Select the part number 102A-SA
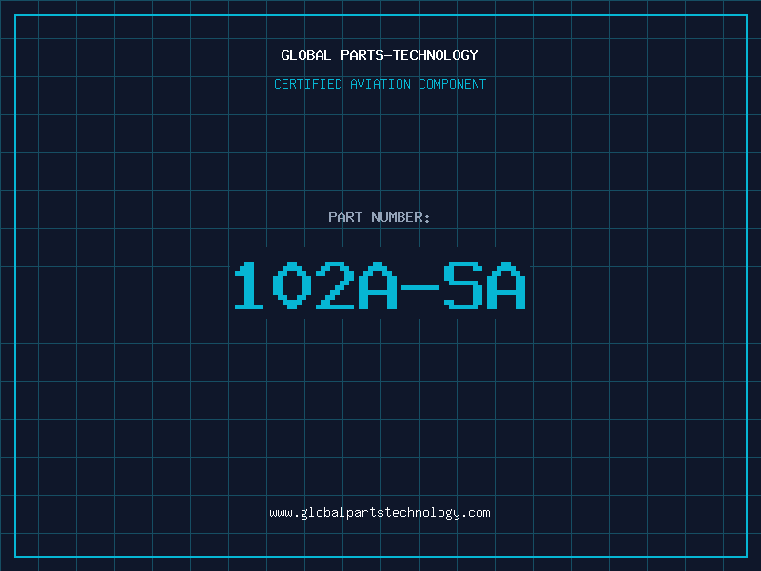This screenshot has height=571, width=761. pos(380,285)
